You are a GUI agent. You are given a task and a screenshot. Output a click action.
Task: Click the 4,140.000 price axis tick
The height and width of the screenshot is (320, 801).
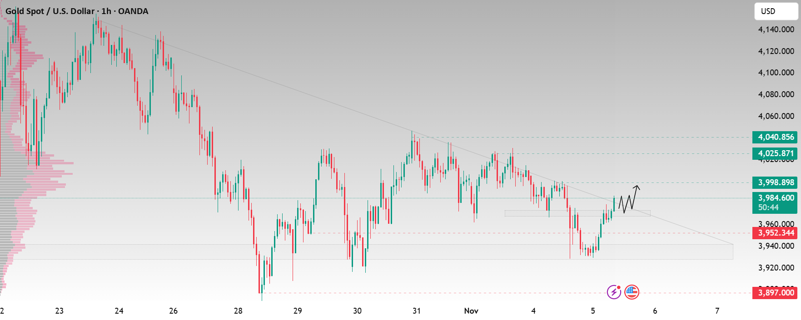point(776,30)
